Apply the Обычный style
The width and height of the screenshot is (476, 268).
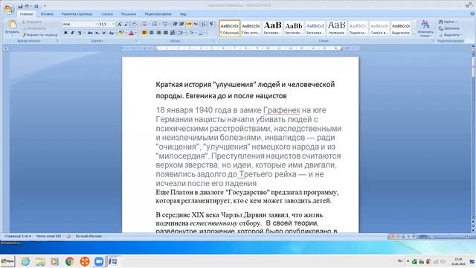coord(230,28)
